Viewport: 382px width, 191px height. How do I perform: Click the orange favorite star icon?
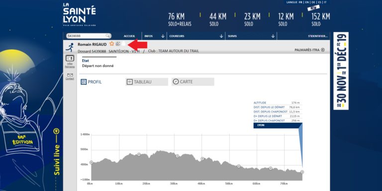tap(111, 44)
